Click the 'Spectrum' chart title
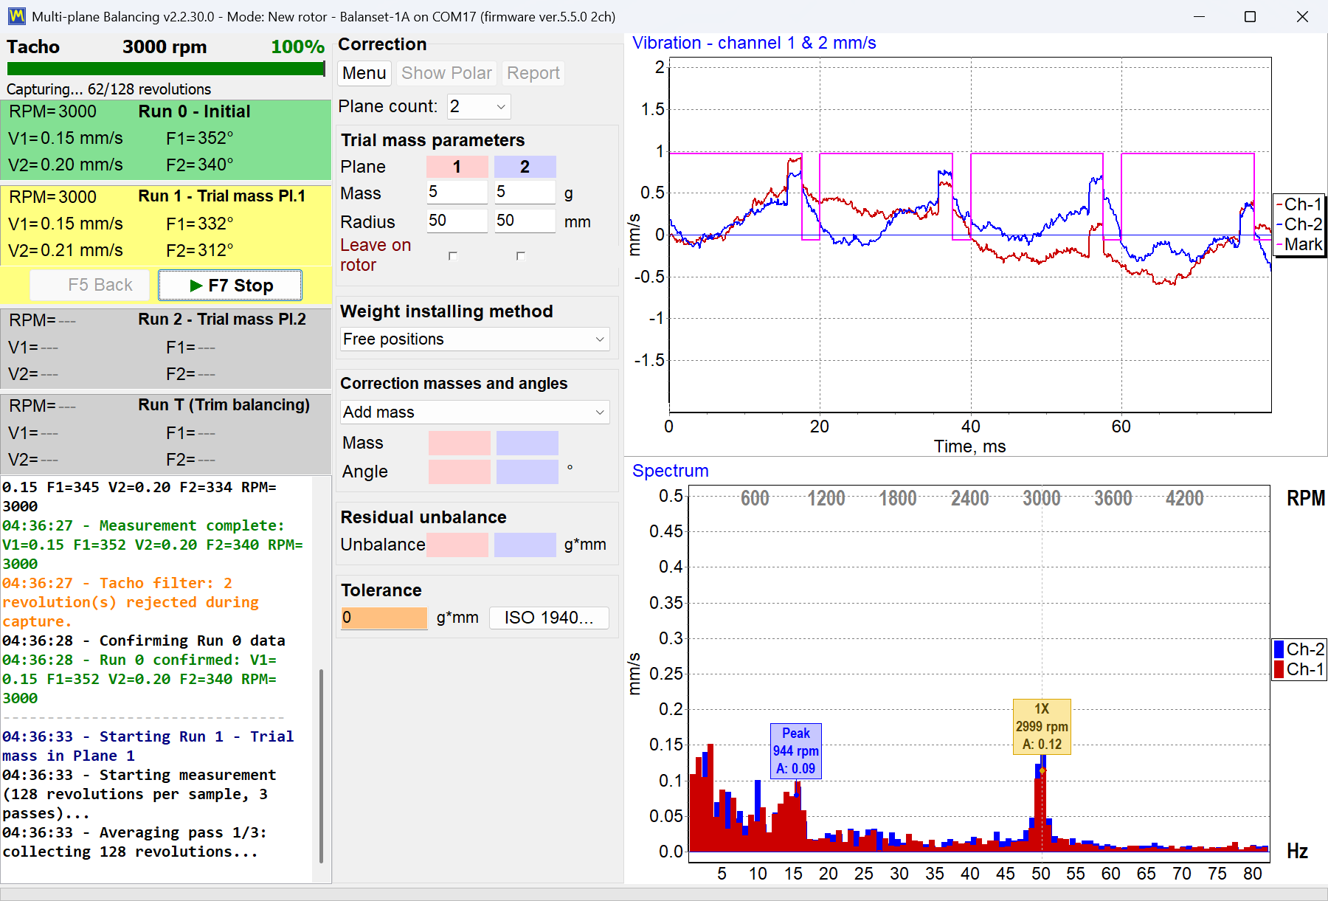 pyautogui.click(x=670, y=471)
